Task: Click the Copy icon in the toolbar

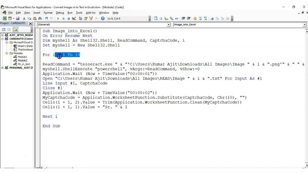Action: coord(29,18)
